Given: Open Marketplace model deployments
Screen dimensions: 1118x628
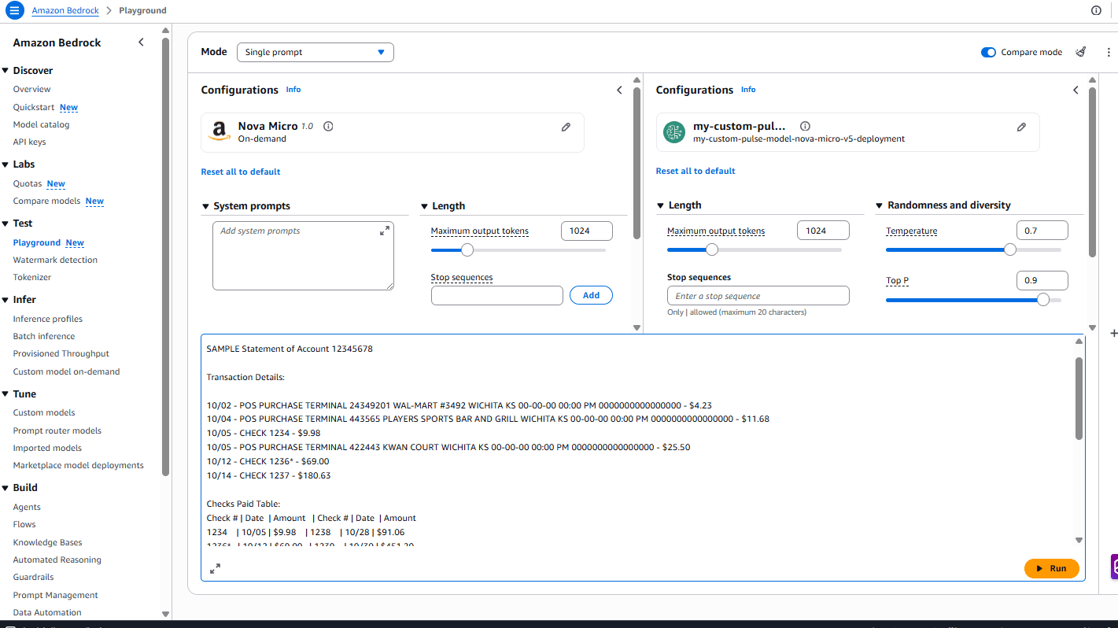Looking at the screenshot, I should coord(79,465).
